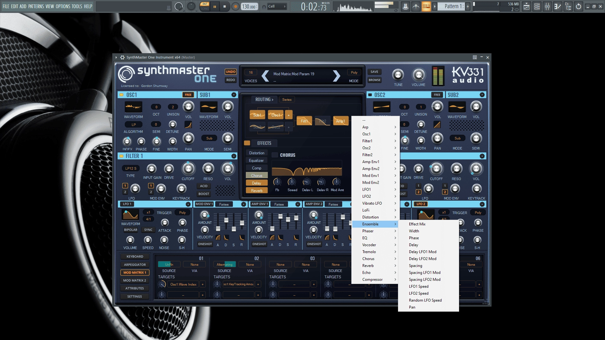Image resolution: width=605 pixels, height=340 pixels.
Task: Toggle MOD ENV 1 ONESHOT button
Action: 205,244
